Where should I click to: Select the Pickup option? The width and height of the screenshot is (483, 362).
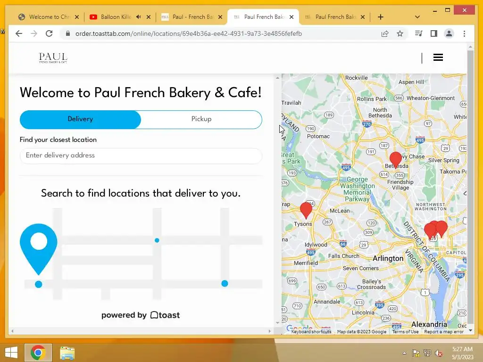pos(201,119)
